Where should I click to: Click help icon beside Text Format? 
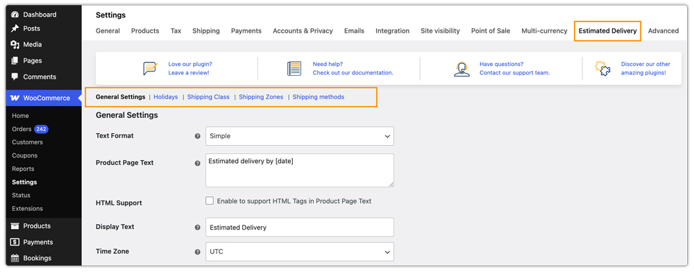tap(198, 136)
